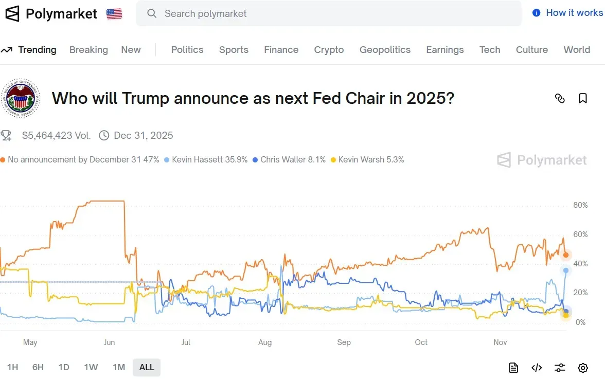Image resolution: width=605 pixels, height=382 pixels.
Task: Open the settings gear below the chart
Action: tap(583, 368)
